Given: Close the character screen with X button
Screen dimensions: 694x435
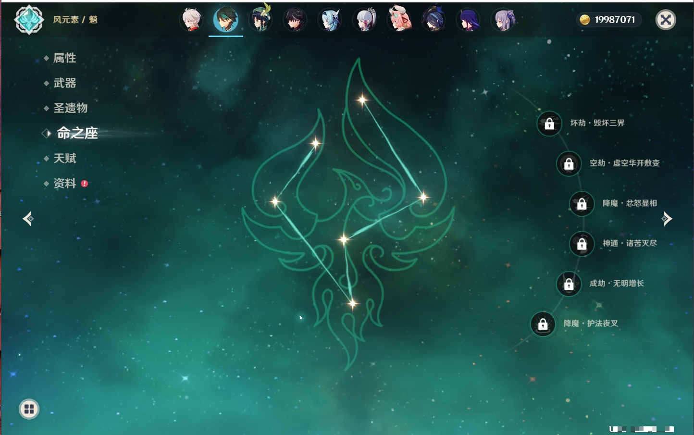Looking at the screenshot, I should click(x=666, y=20).
